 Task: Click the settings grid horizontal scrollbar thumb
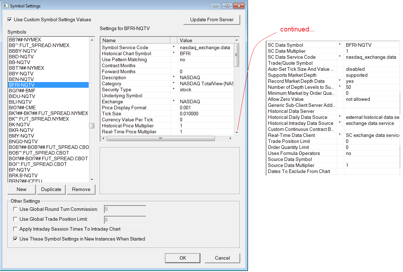tap(161, 138)
